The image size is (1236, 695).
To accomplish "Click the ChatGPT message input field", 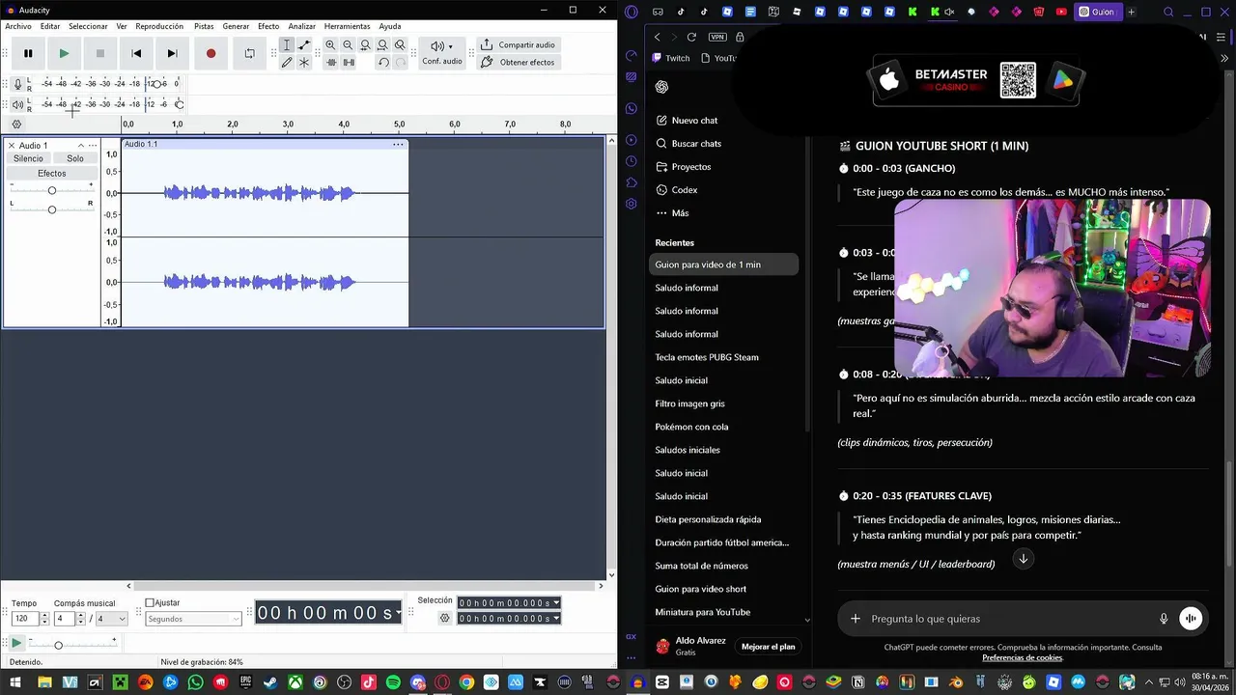I will pyautogui.click(x=1009, y=619).
